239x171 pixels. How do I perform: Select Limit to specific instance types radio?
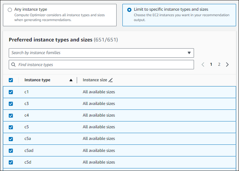click(129, 10)
